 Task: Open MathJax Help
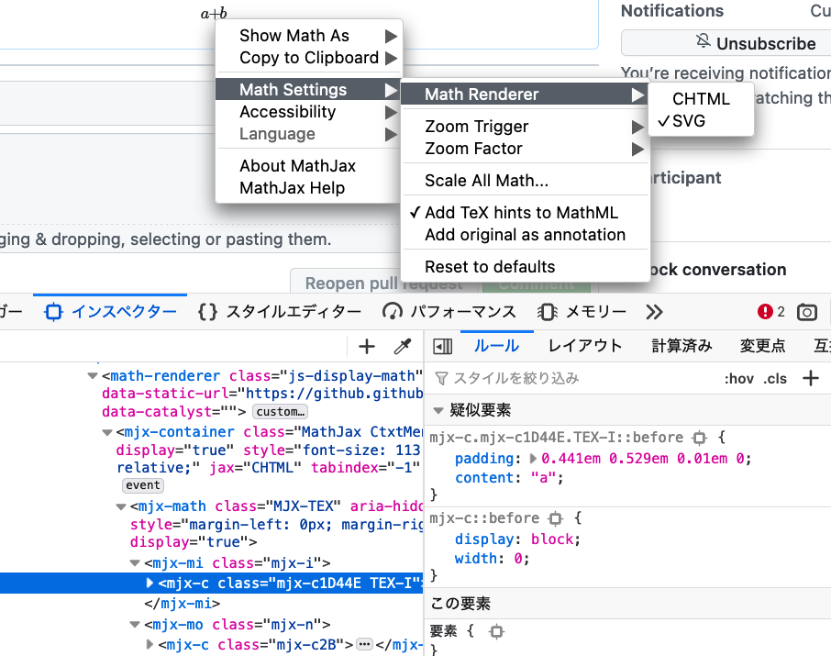tap(309, 188)
